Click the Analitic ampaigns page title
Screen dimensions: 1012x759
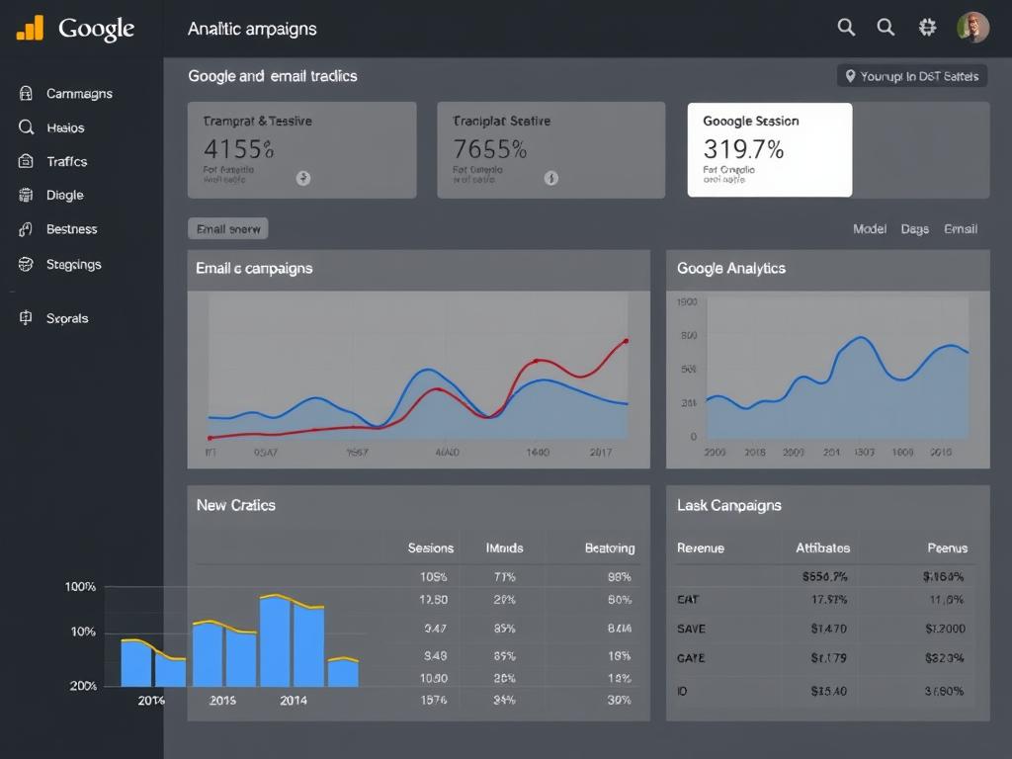252,29
